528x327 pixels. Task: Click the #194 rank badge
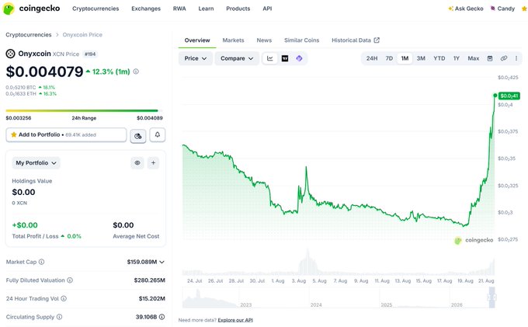click(x=90, y=54)
